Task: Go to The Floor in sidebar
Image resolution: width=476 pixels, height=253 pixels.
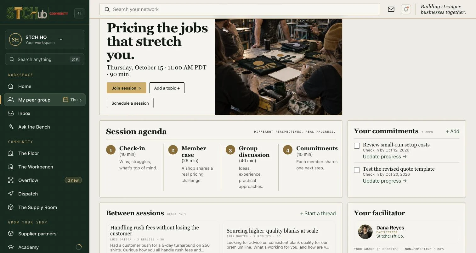Action: tap(45, 153)
